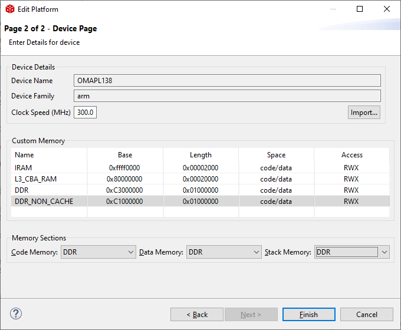Viewport: 401px width, 330px height.
Task: Expand the Stack Memory dropdown
Action: pyautogui.click(x=352, y=252)
